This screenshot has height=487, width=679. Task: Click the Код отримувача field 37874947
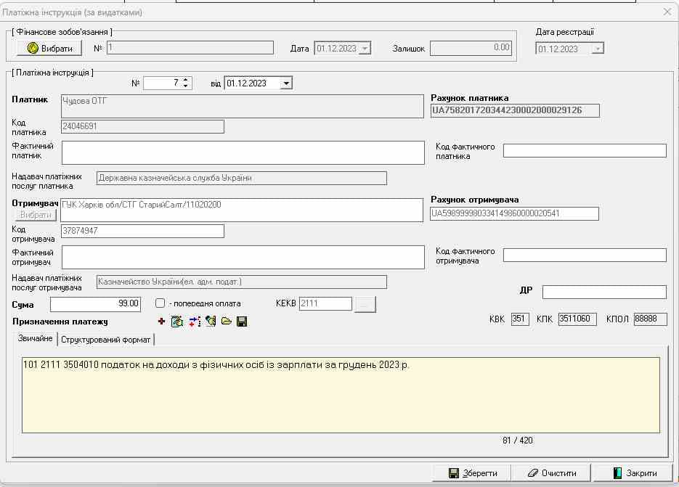point(142,231)
